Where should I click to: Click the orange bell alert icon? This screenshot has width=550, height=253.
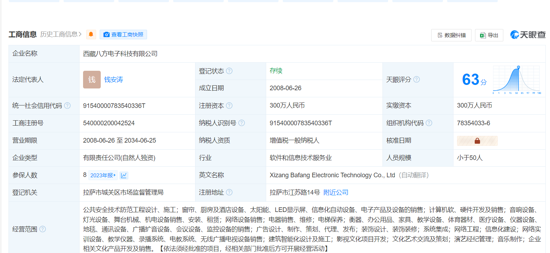tap(91, 34)
